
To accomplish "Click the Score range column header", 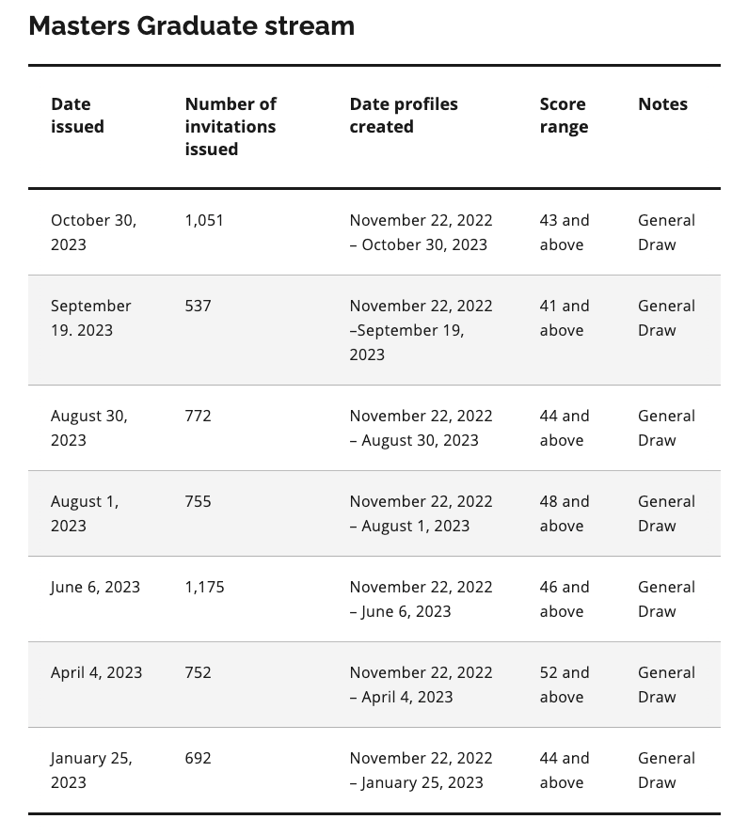I will [x=564, y=115].
